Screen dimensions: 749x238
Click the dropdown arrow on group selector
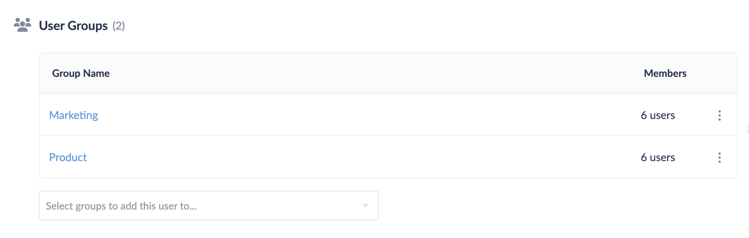365,205
